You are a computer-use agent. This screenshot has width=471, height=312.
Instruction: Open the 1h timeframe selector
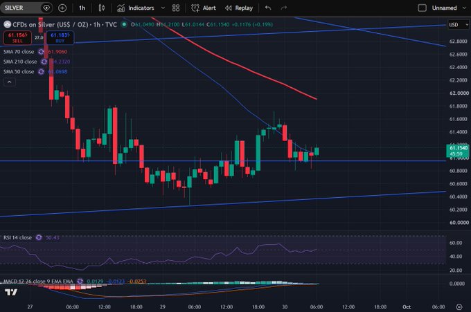[82, 8]
